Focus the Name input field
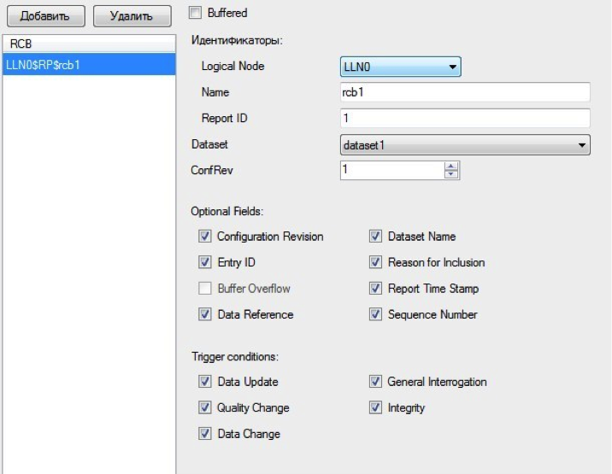612x474 pixels. pyautogui.click(x=465, y=92)
